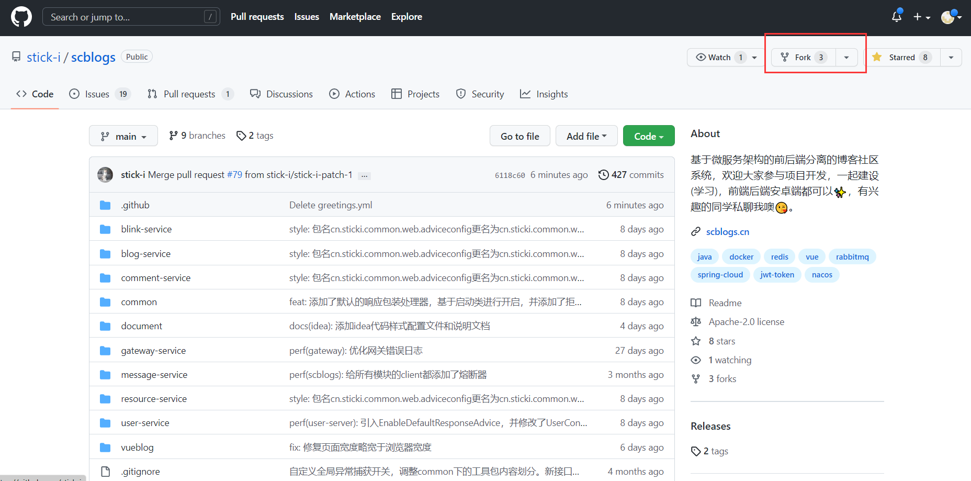View the 9 branches link
This screenshot has width=971, height=481.
197,136
